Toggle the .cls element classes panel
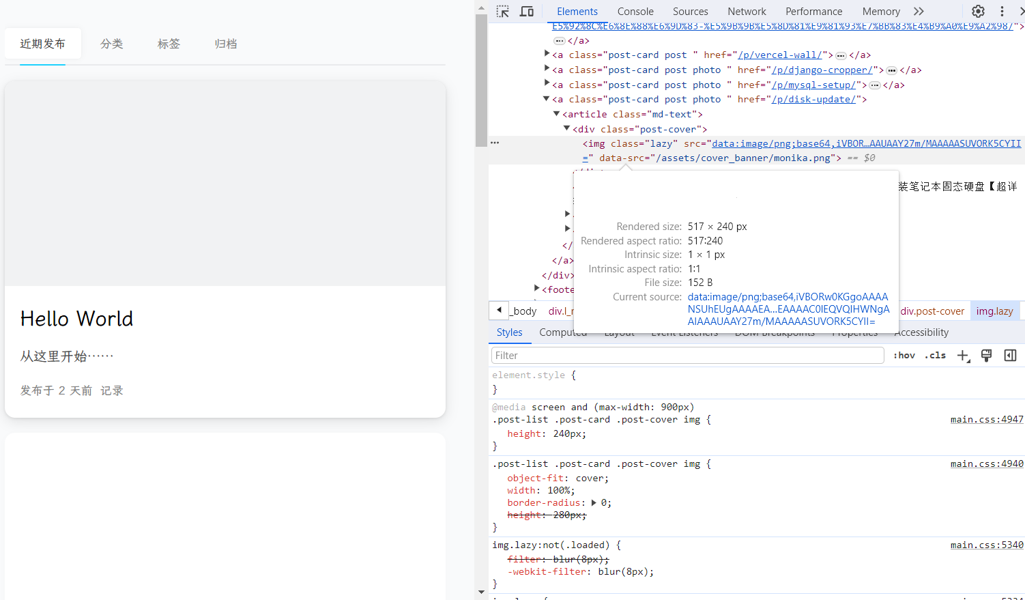Viewport: 1025px width, 600px height. coord(935,356)
